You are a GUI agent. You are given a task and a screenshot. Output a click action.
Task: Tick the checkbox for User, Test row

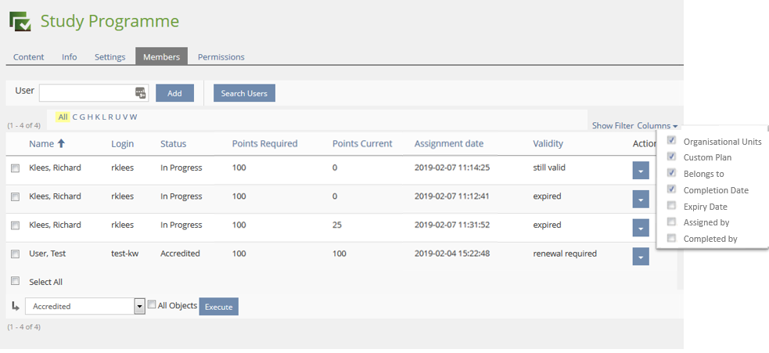pos(15,254)
